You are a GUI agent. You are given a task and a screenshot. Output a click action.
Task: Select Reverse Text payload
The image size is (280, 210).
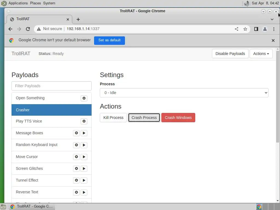point(51,192)
